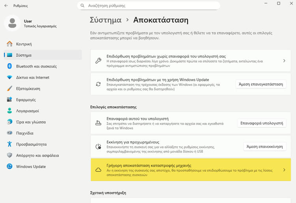The height and width of the screenshot is (203, 296).
Task: Click the Παιχνίδια gamepad icon
Action: [x=9, y=133]
